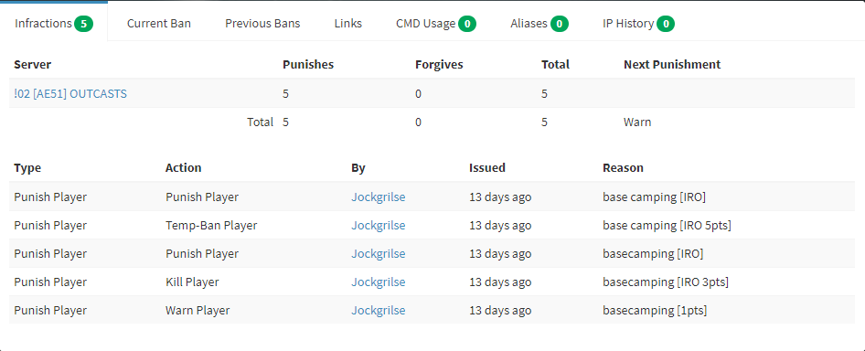Open the !02 [AE51] OUTCASTS server link
This screenshot has height=351, width=865.
[70, 94]
